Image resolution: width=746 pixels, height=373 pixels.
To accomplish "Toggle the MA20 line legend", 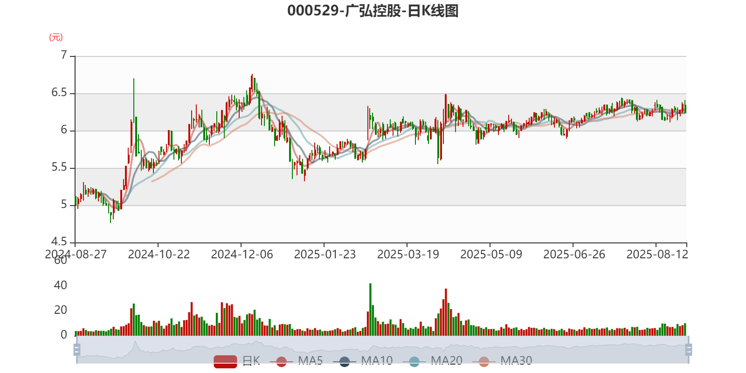I will (x=433, y=361).
